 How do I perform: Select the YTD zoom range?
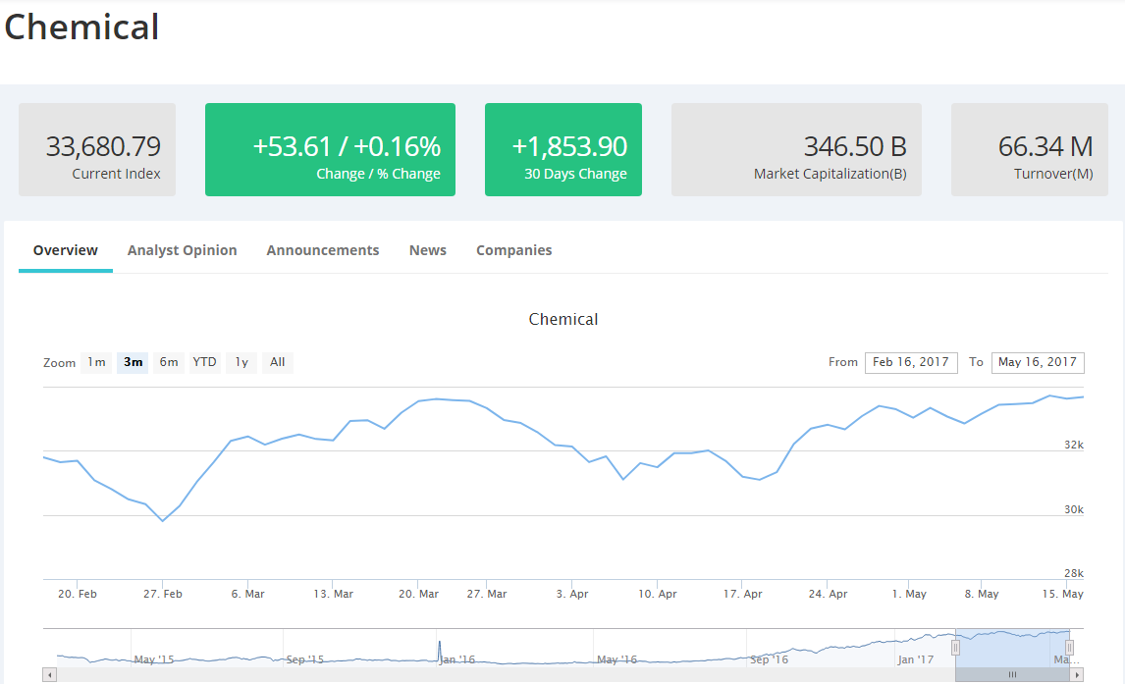[x=204, y=362]
